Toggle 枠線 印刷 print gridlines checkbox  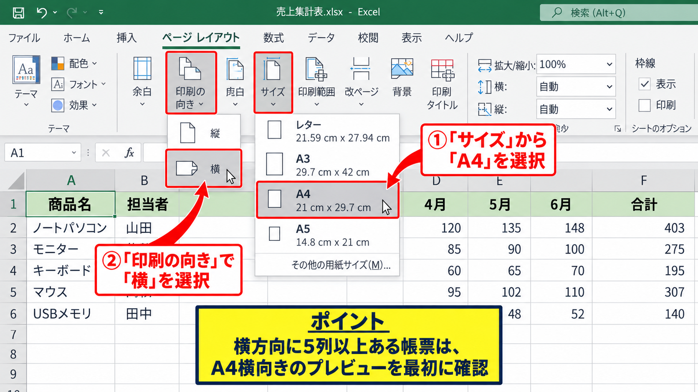pos(645,105)
